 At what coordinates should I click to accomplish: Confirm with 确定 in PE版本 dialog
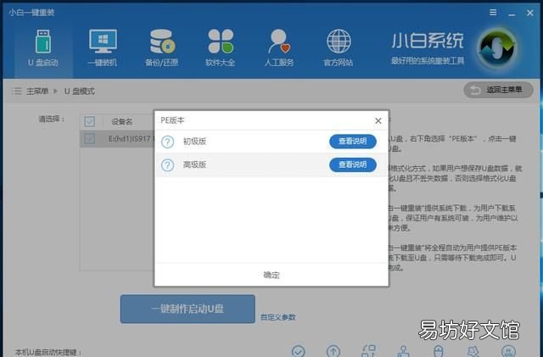tap(271, 275)
